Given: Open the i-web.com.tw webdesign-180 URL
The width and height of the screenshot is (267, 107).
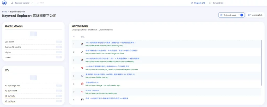Looking at the screenshot, I should pos(105,53).
